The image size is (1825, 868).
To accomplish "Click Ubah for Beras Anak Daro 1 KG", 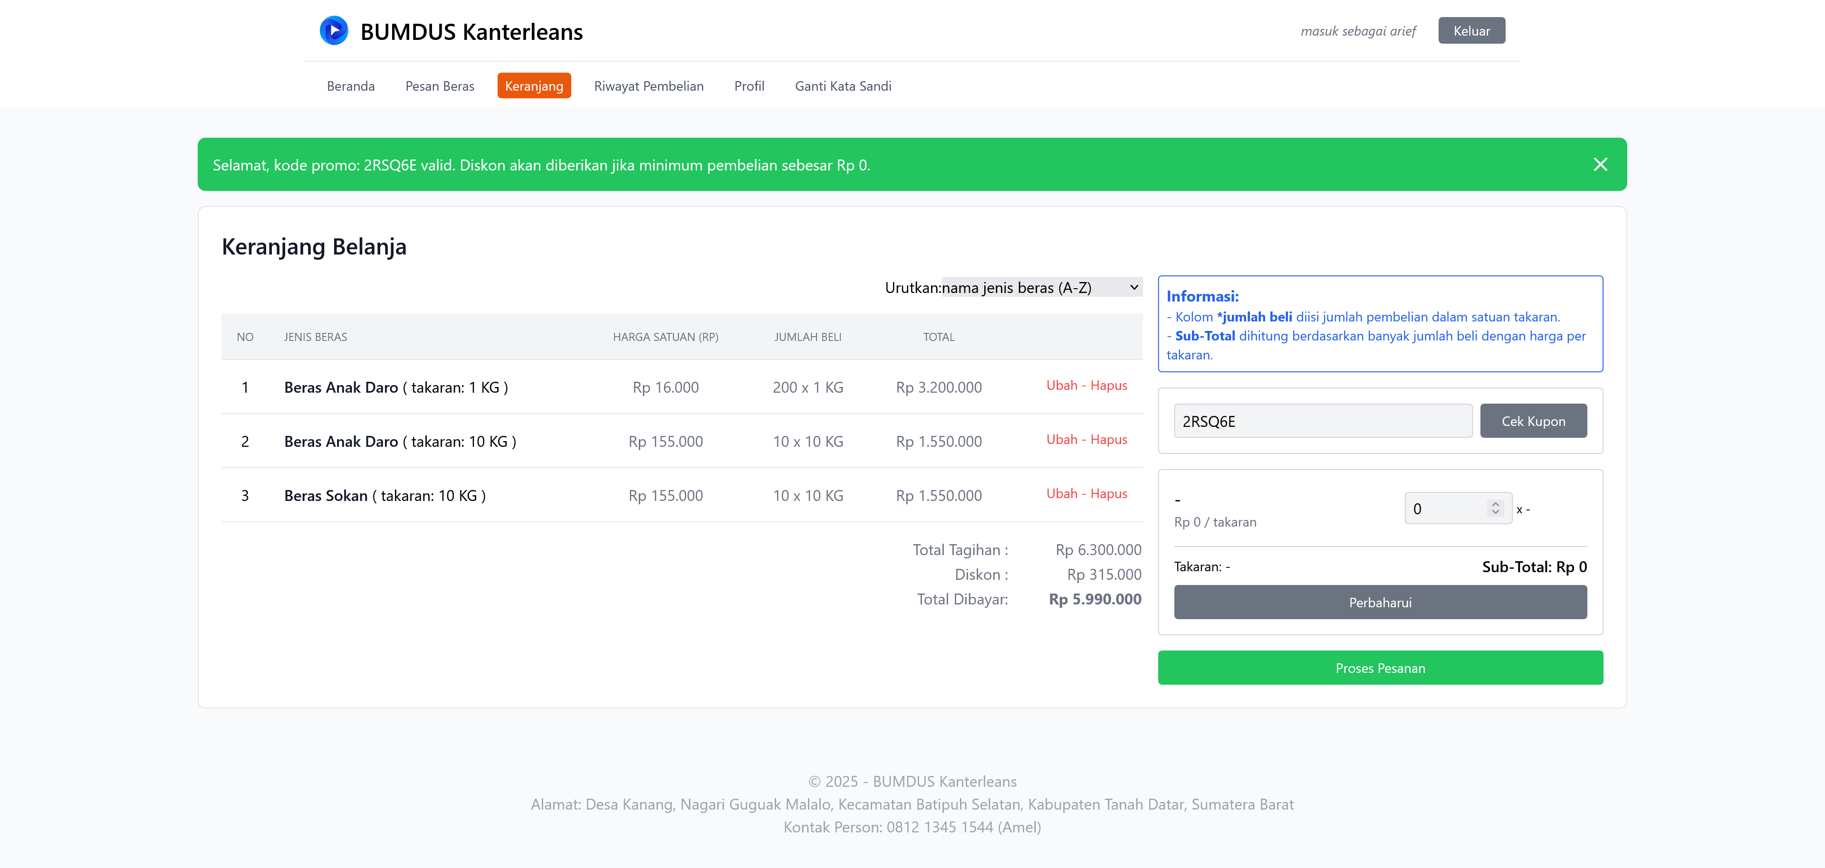I will (1062, 385).
